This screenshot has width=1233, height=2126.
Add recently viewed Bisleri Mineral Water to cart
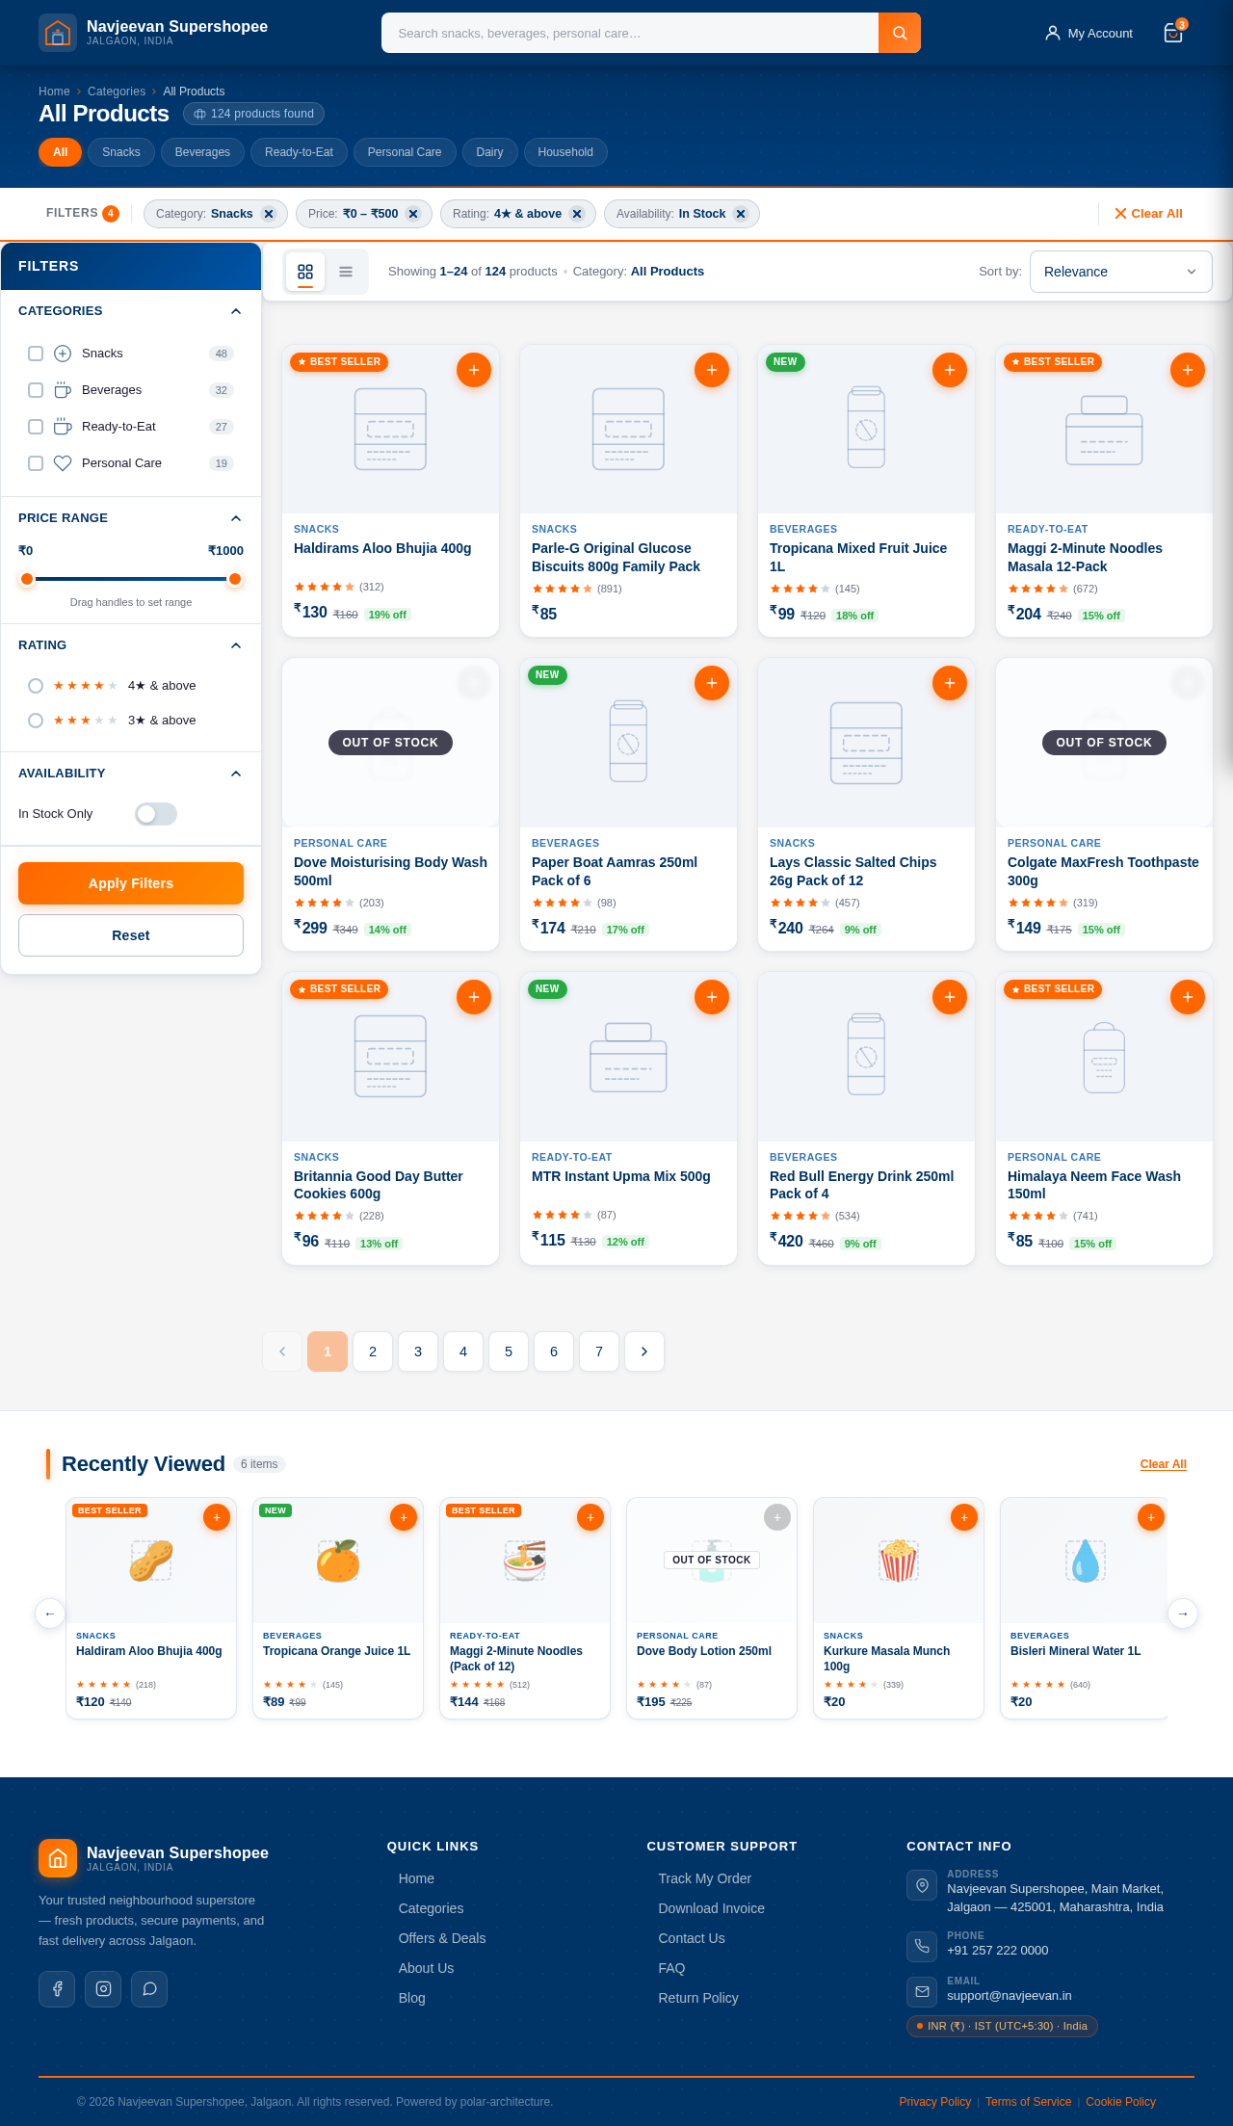(x=1151, y=1517)
